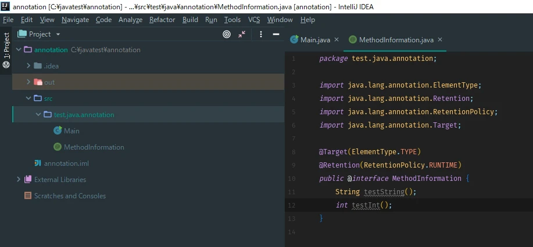The width and height of the screenshot is (533, 247).
Task: Switch to the Main.java editor tab
Action: [315, 40]
